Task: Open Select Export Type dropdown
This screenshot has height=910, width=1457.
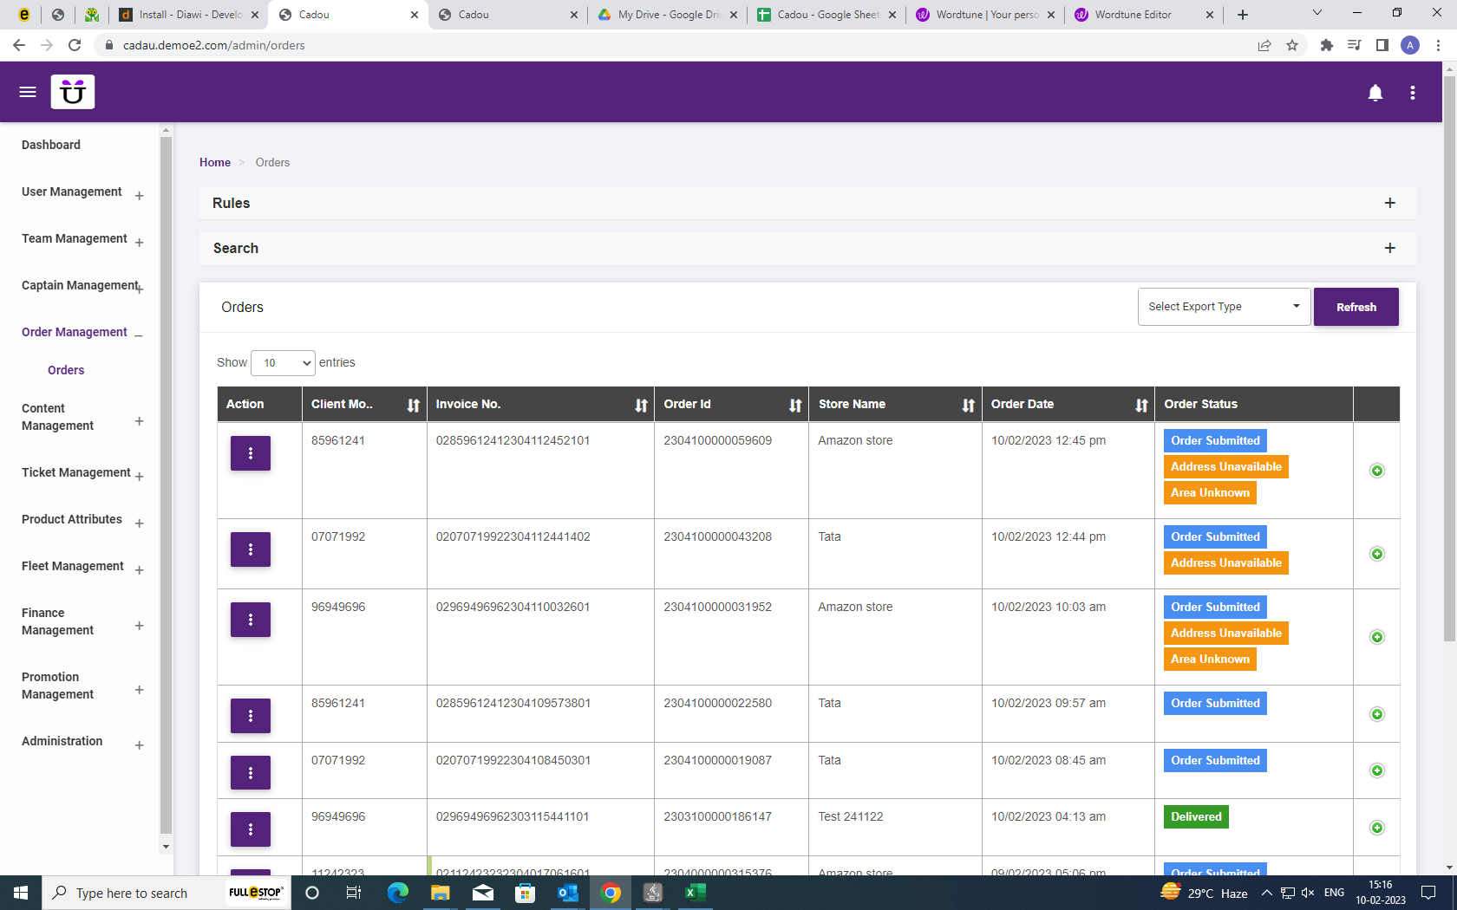Action: [x=1224, y=307]
